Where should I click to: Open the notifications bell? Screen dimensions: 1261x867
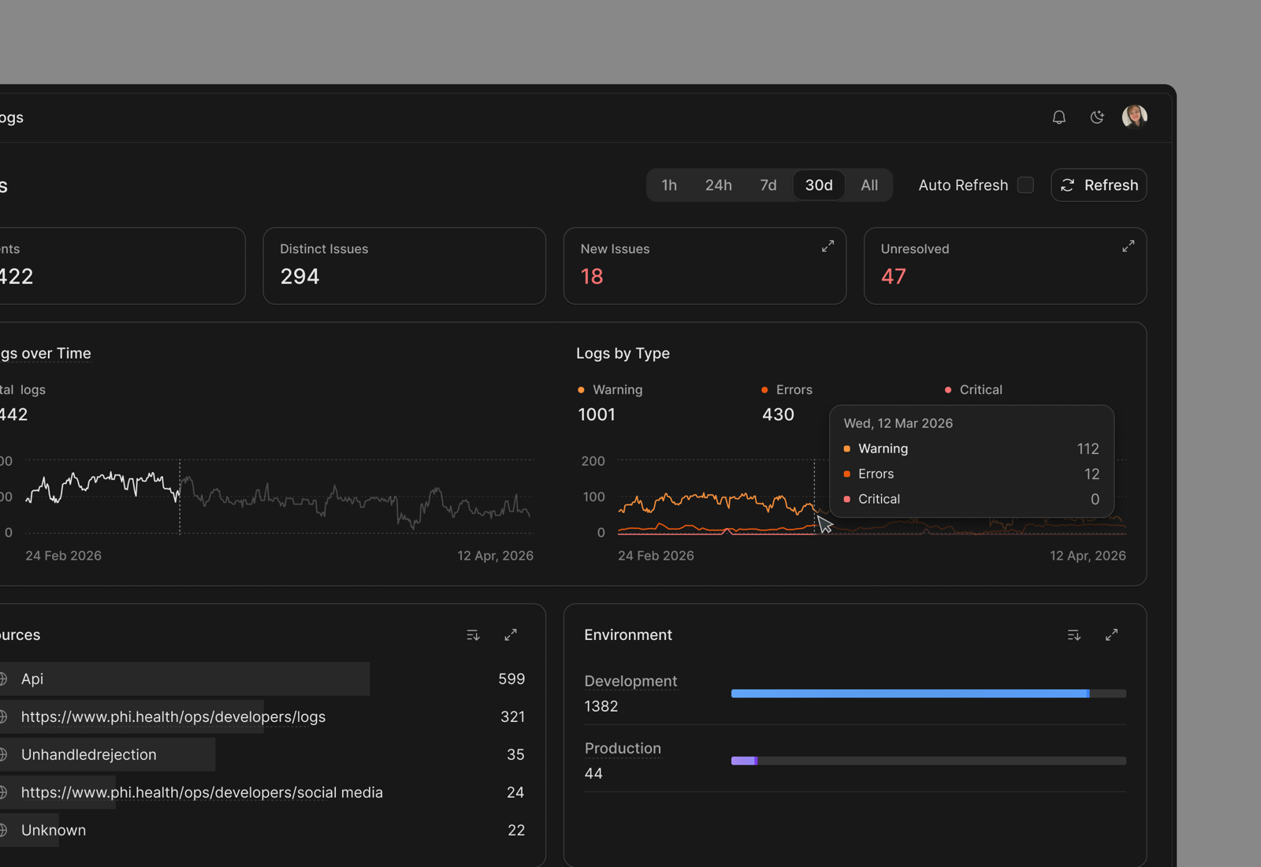click(1058, 117)
